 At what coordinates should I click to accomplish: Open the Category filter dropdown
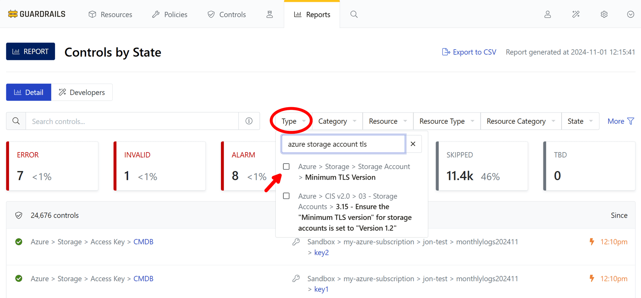pos(337,121)
